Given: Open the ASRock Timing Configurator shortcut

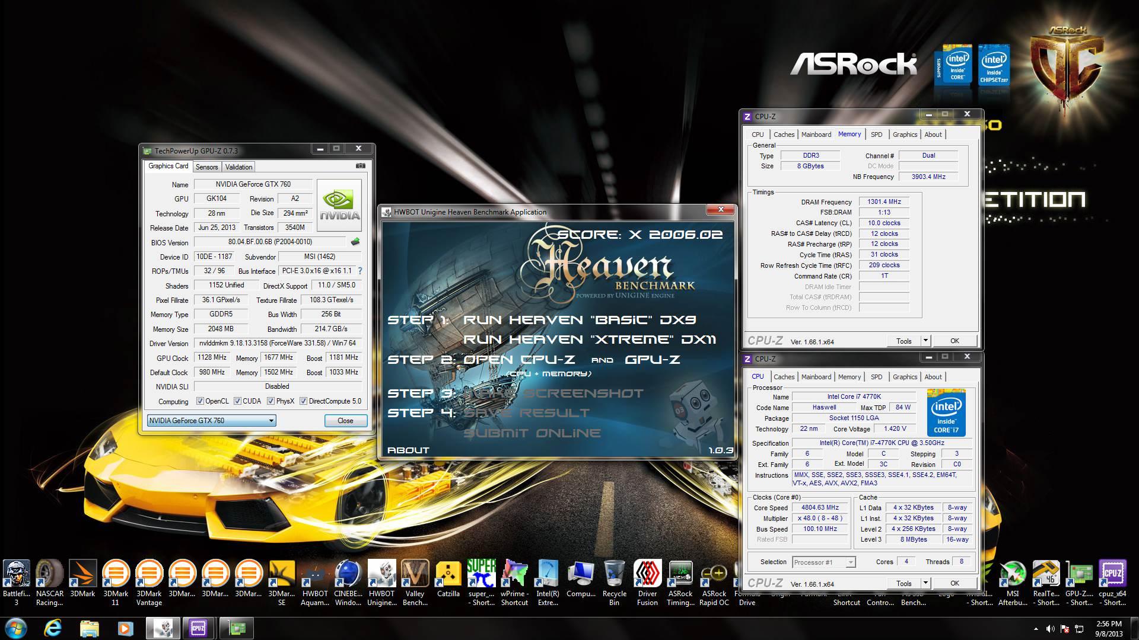Looking at the screenshot, I should click(681, 583).
